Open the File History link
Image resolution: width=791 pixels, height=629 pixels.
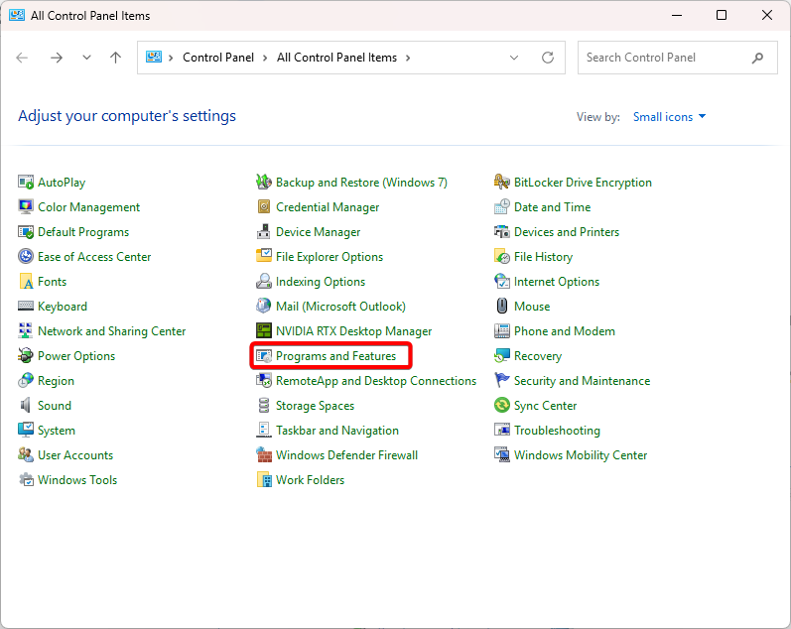click(x=543, y=256)
